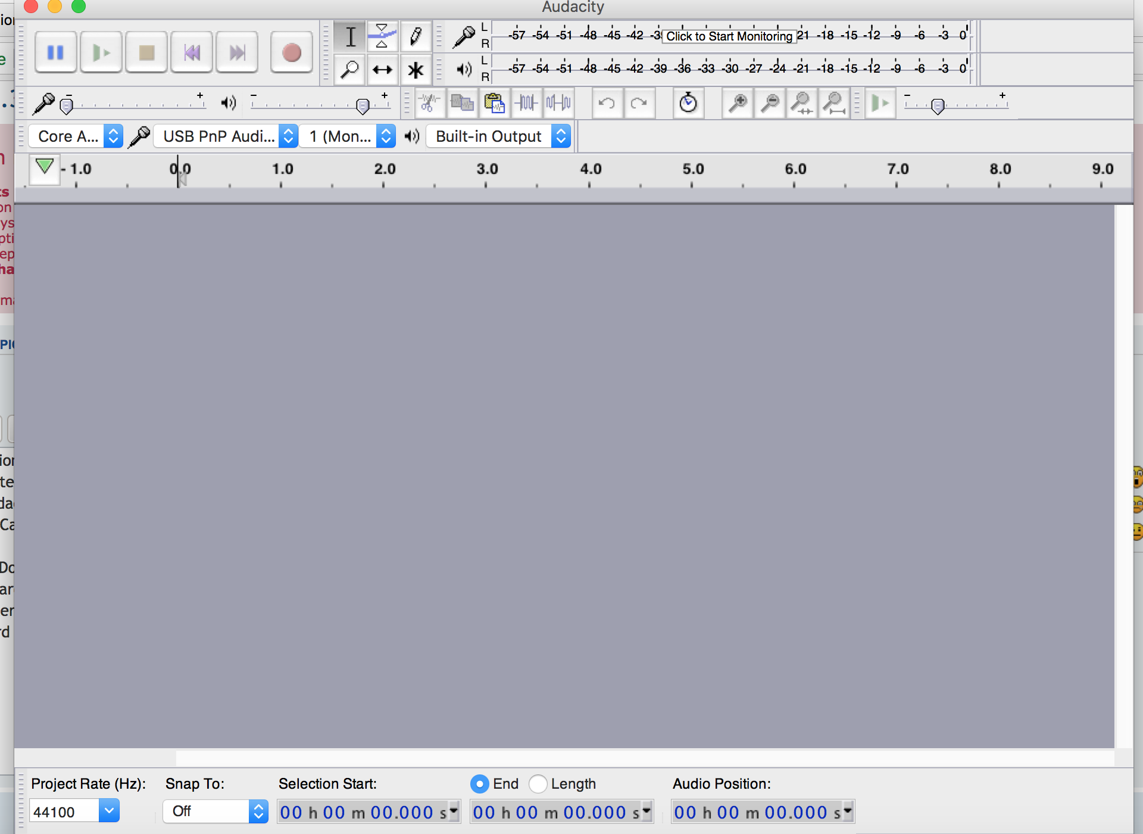Open the 1 (Mono) channels dropdown
The image size is (1143, 834).
348,136
